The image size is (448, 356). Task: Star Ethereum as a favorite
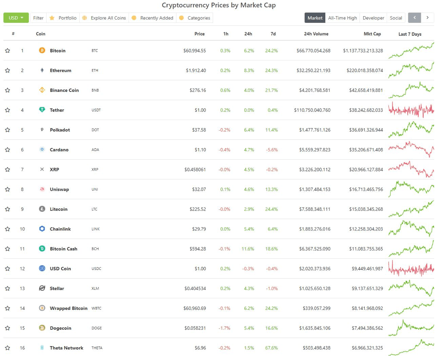[8, 70]
